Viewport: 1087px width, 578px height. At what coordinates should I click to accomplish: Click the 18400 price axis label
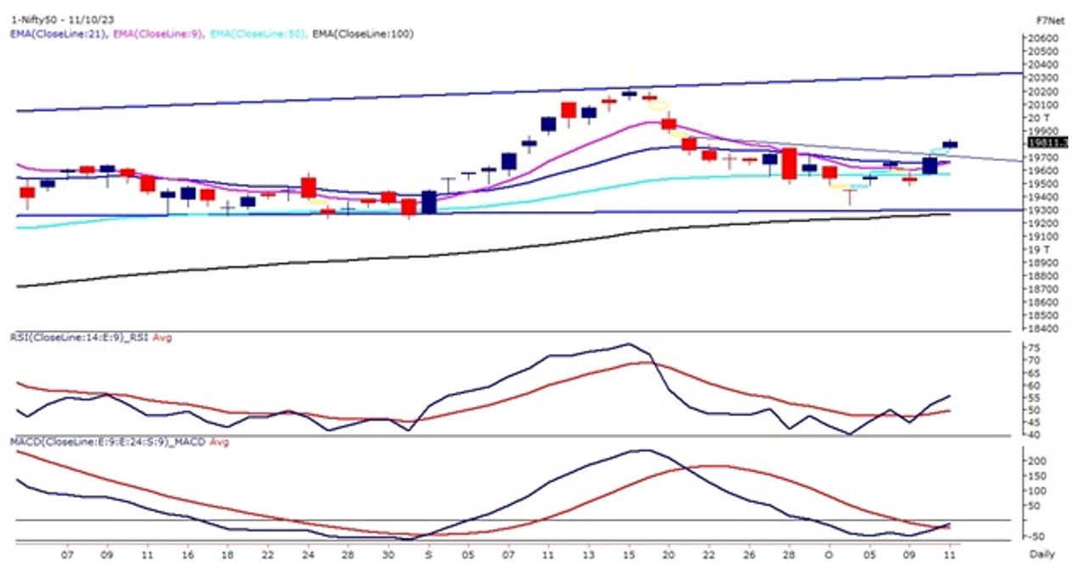pyautogui.click(x=1045, y=329)
